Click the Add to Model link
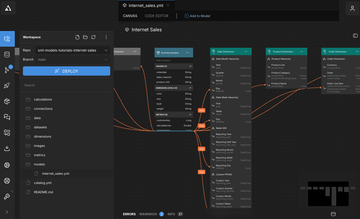The height and width of the screenshot is (219, 360). [x=198, y=16]
